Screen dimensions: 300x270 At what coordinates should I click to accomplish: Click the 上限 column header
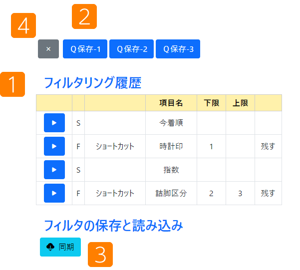coord(240,103)
